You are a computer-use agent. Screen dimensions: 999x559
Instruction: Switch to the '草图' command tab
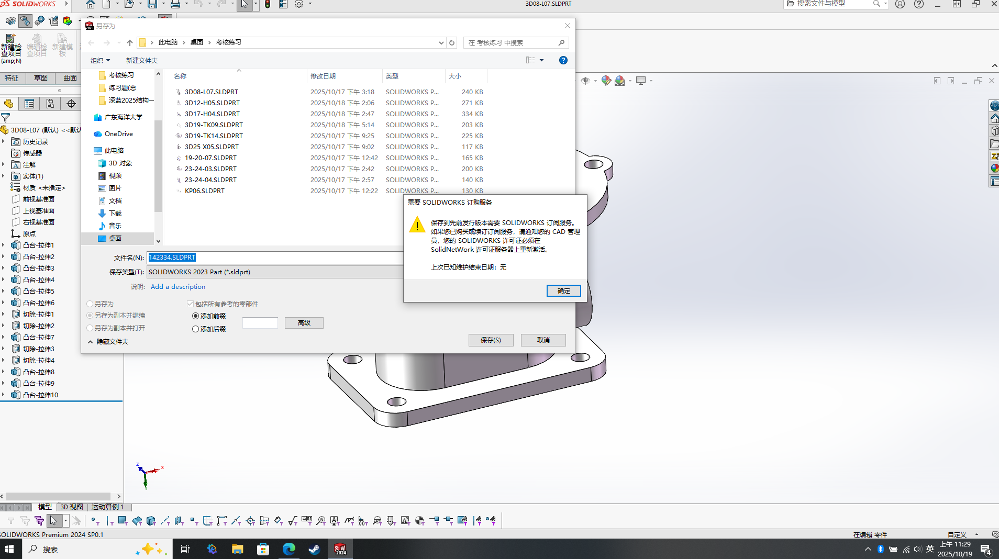41,78
